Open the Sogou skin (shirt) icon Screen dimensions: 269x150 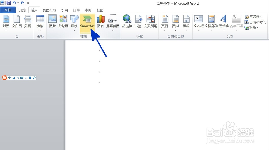click(x=30, y=78)
